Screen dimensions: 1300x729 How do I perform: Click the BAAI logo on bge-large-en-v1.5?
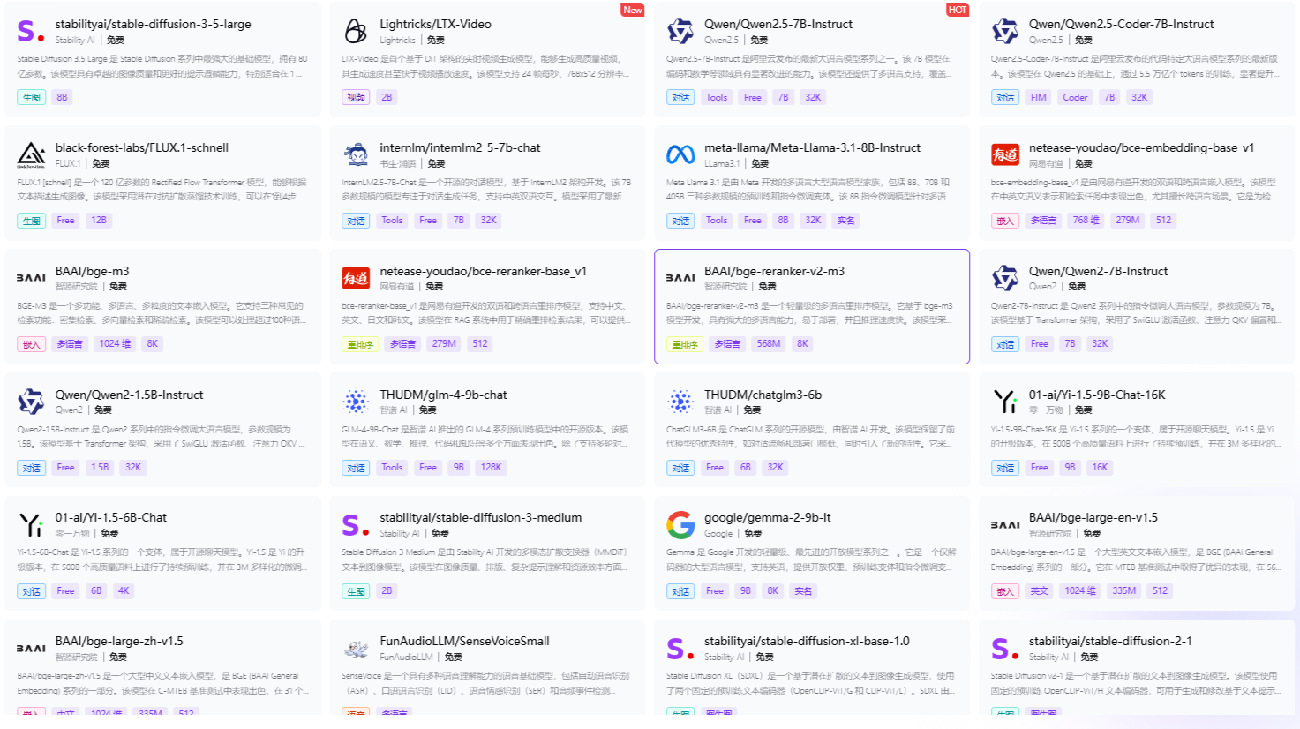click(x=1005, y=525)
